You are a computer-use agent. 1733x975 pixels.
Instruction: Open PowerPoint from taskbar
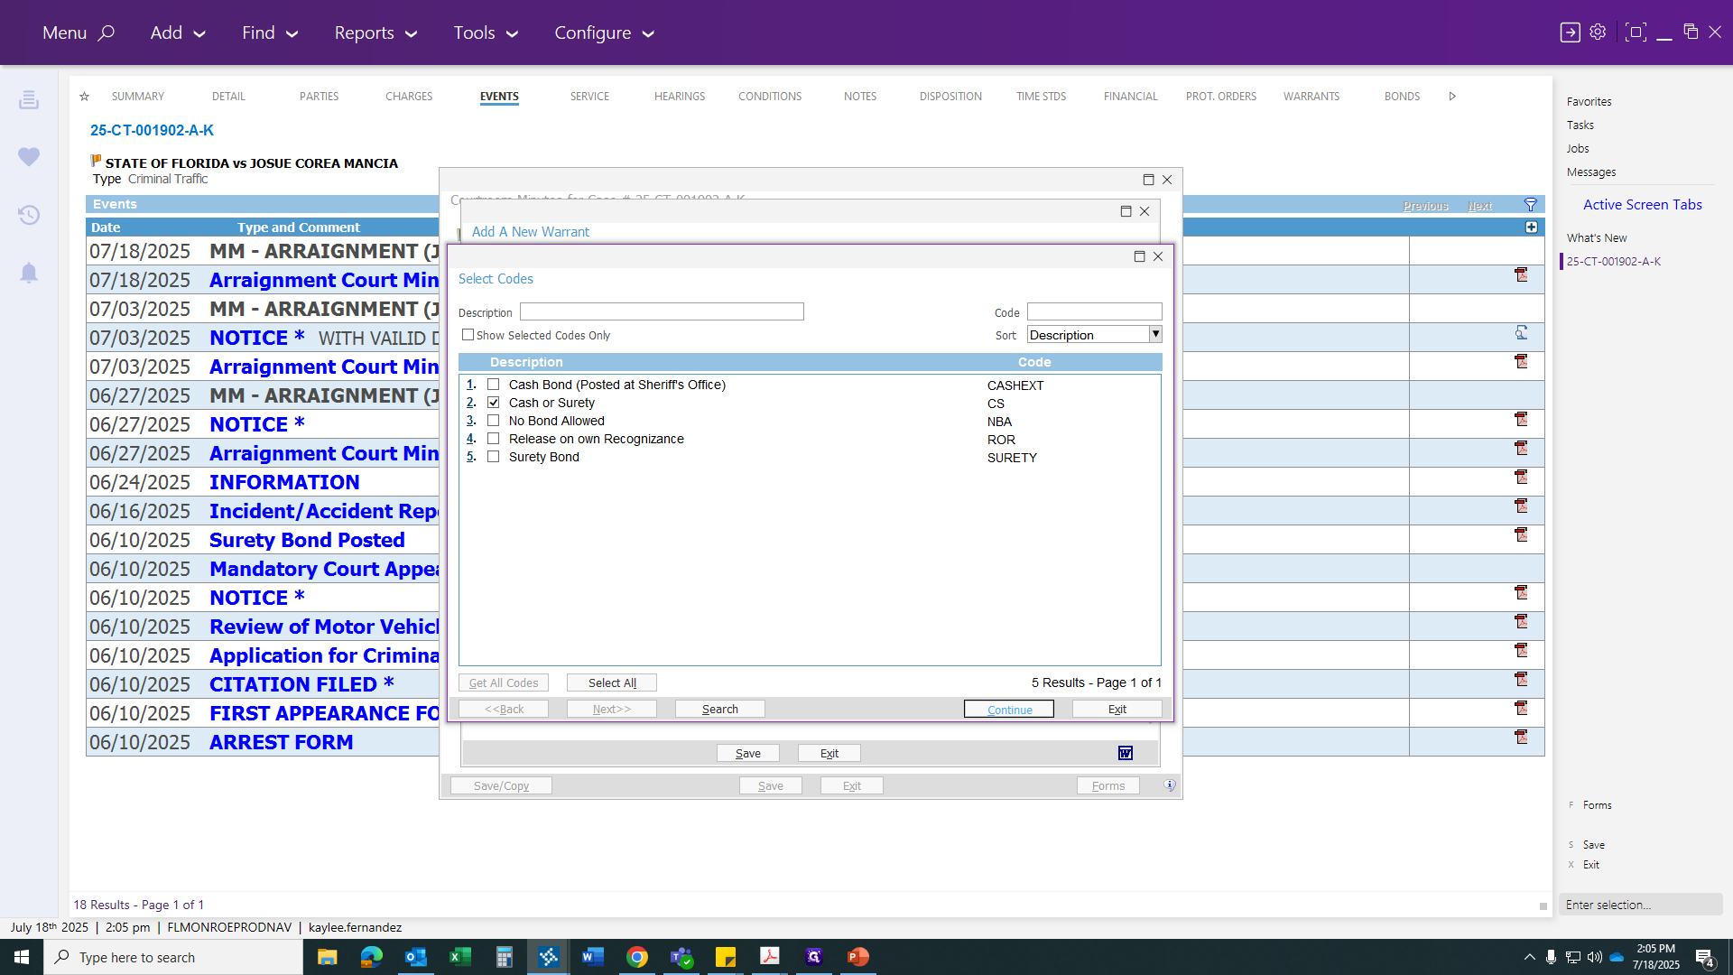point(858,957)
